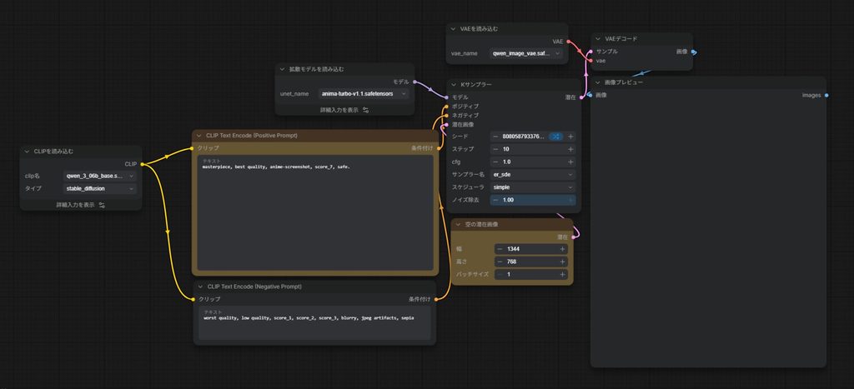Click the 高さ value 768
Viewport: 854px width, 389px height.
[531, 262]
